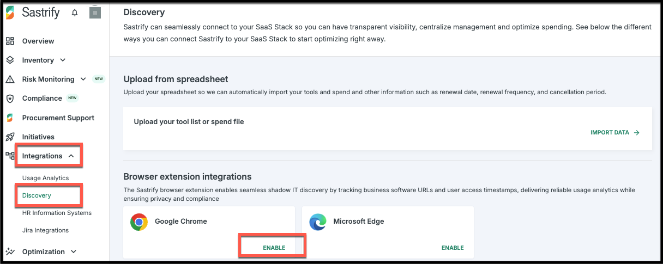Screen dimensions: 663x264
Task: Click the Compliance shield icon
Action: 10,99
